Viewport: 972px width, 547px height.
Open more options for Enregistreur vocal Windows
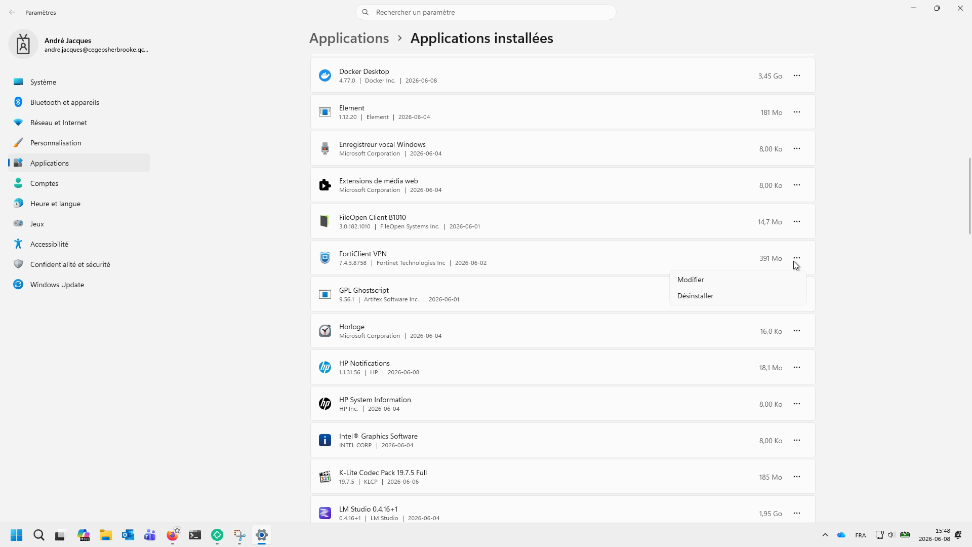797,148
